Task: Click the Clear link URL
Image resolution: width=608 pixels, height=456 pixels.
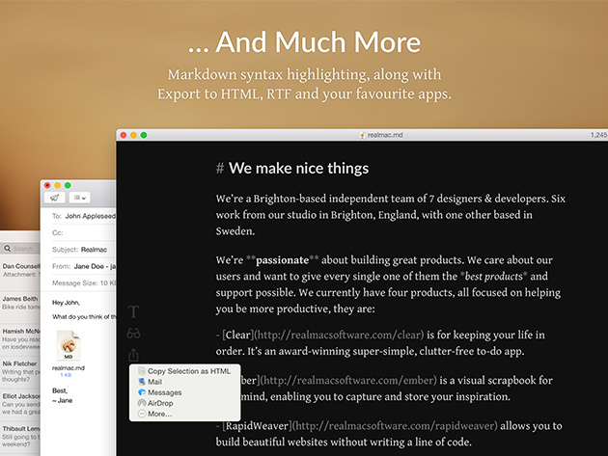Action: [339, 335]
